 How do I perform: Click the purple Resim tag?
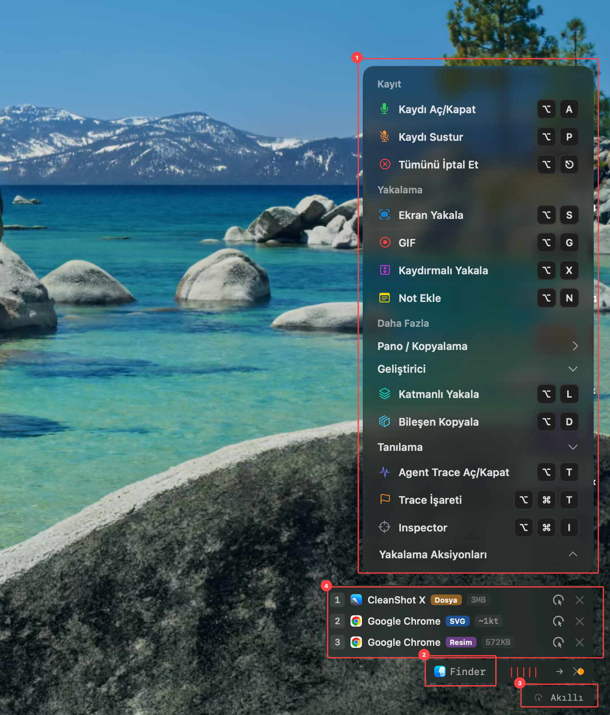(461, 642)
